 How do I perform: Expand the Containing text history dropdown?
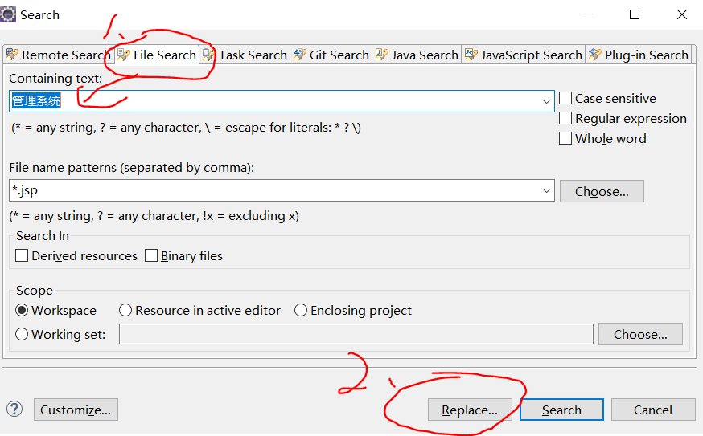pos(547,101)
